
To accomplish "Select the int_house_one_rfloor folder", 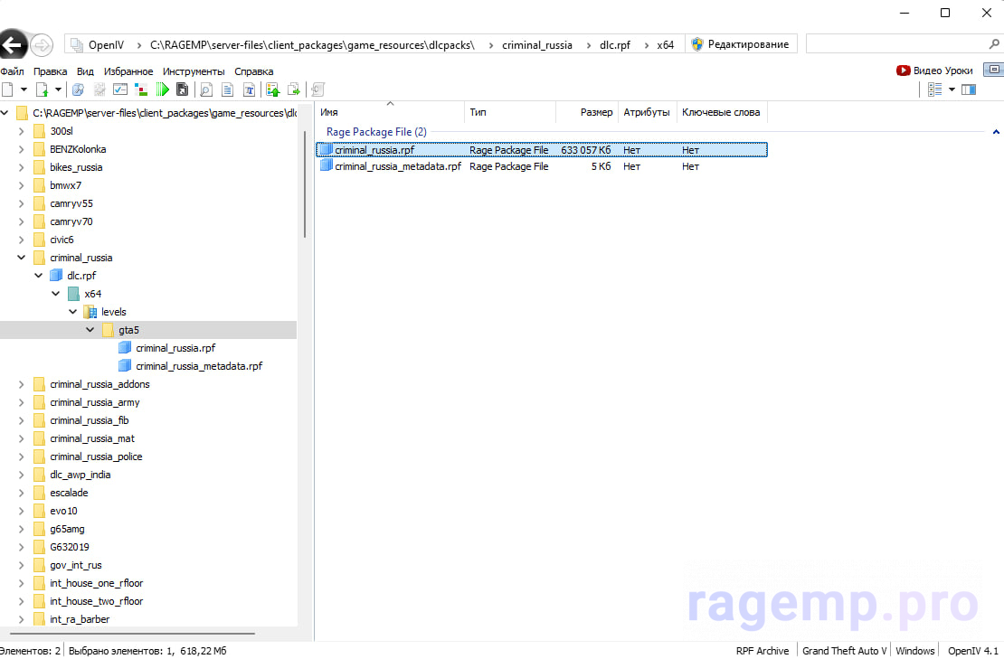I will click(x=97, y=583).
